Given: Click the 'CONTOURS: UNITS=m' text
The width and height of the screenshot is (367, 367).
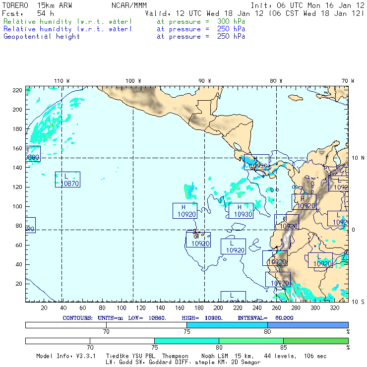Looking at the screenshot, I should point(93,318).
